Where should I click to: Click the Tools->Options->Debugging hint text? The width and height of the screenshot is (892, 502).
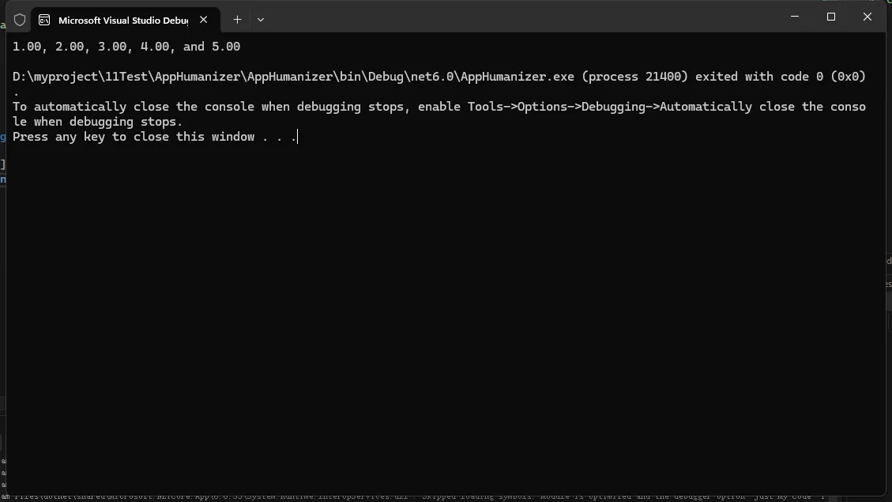[x=583, y=107]
